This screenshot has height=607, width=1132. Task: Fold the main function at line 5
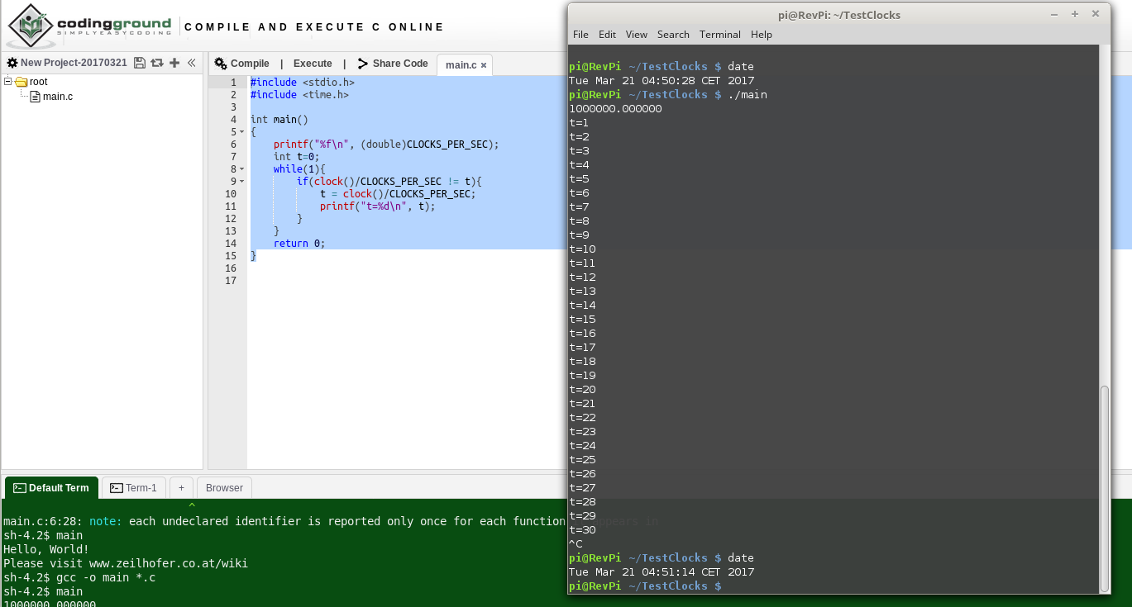coord(241,132)
